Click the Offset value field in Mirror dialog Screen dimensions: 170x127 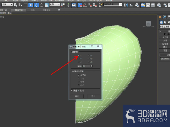pos(86,66)
